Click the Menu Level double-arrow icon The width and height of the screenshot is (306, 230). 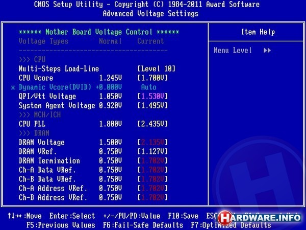click(267, 51)
